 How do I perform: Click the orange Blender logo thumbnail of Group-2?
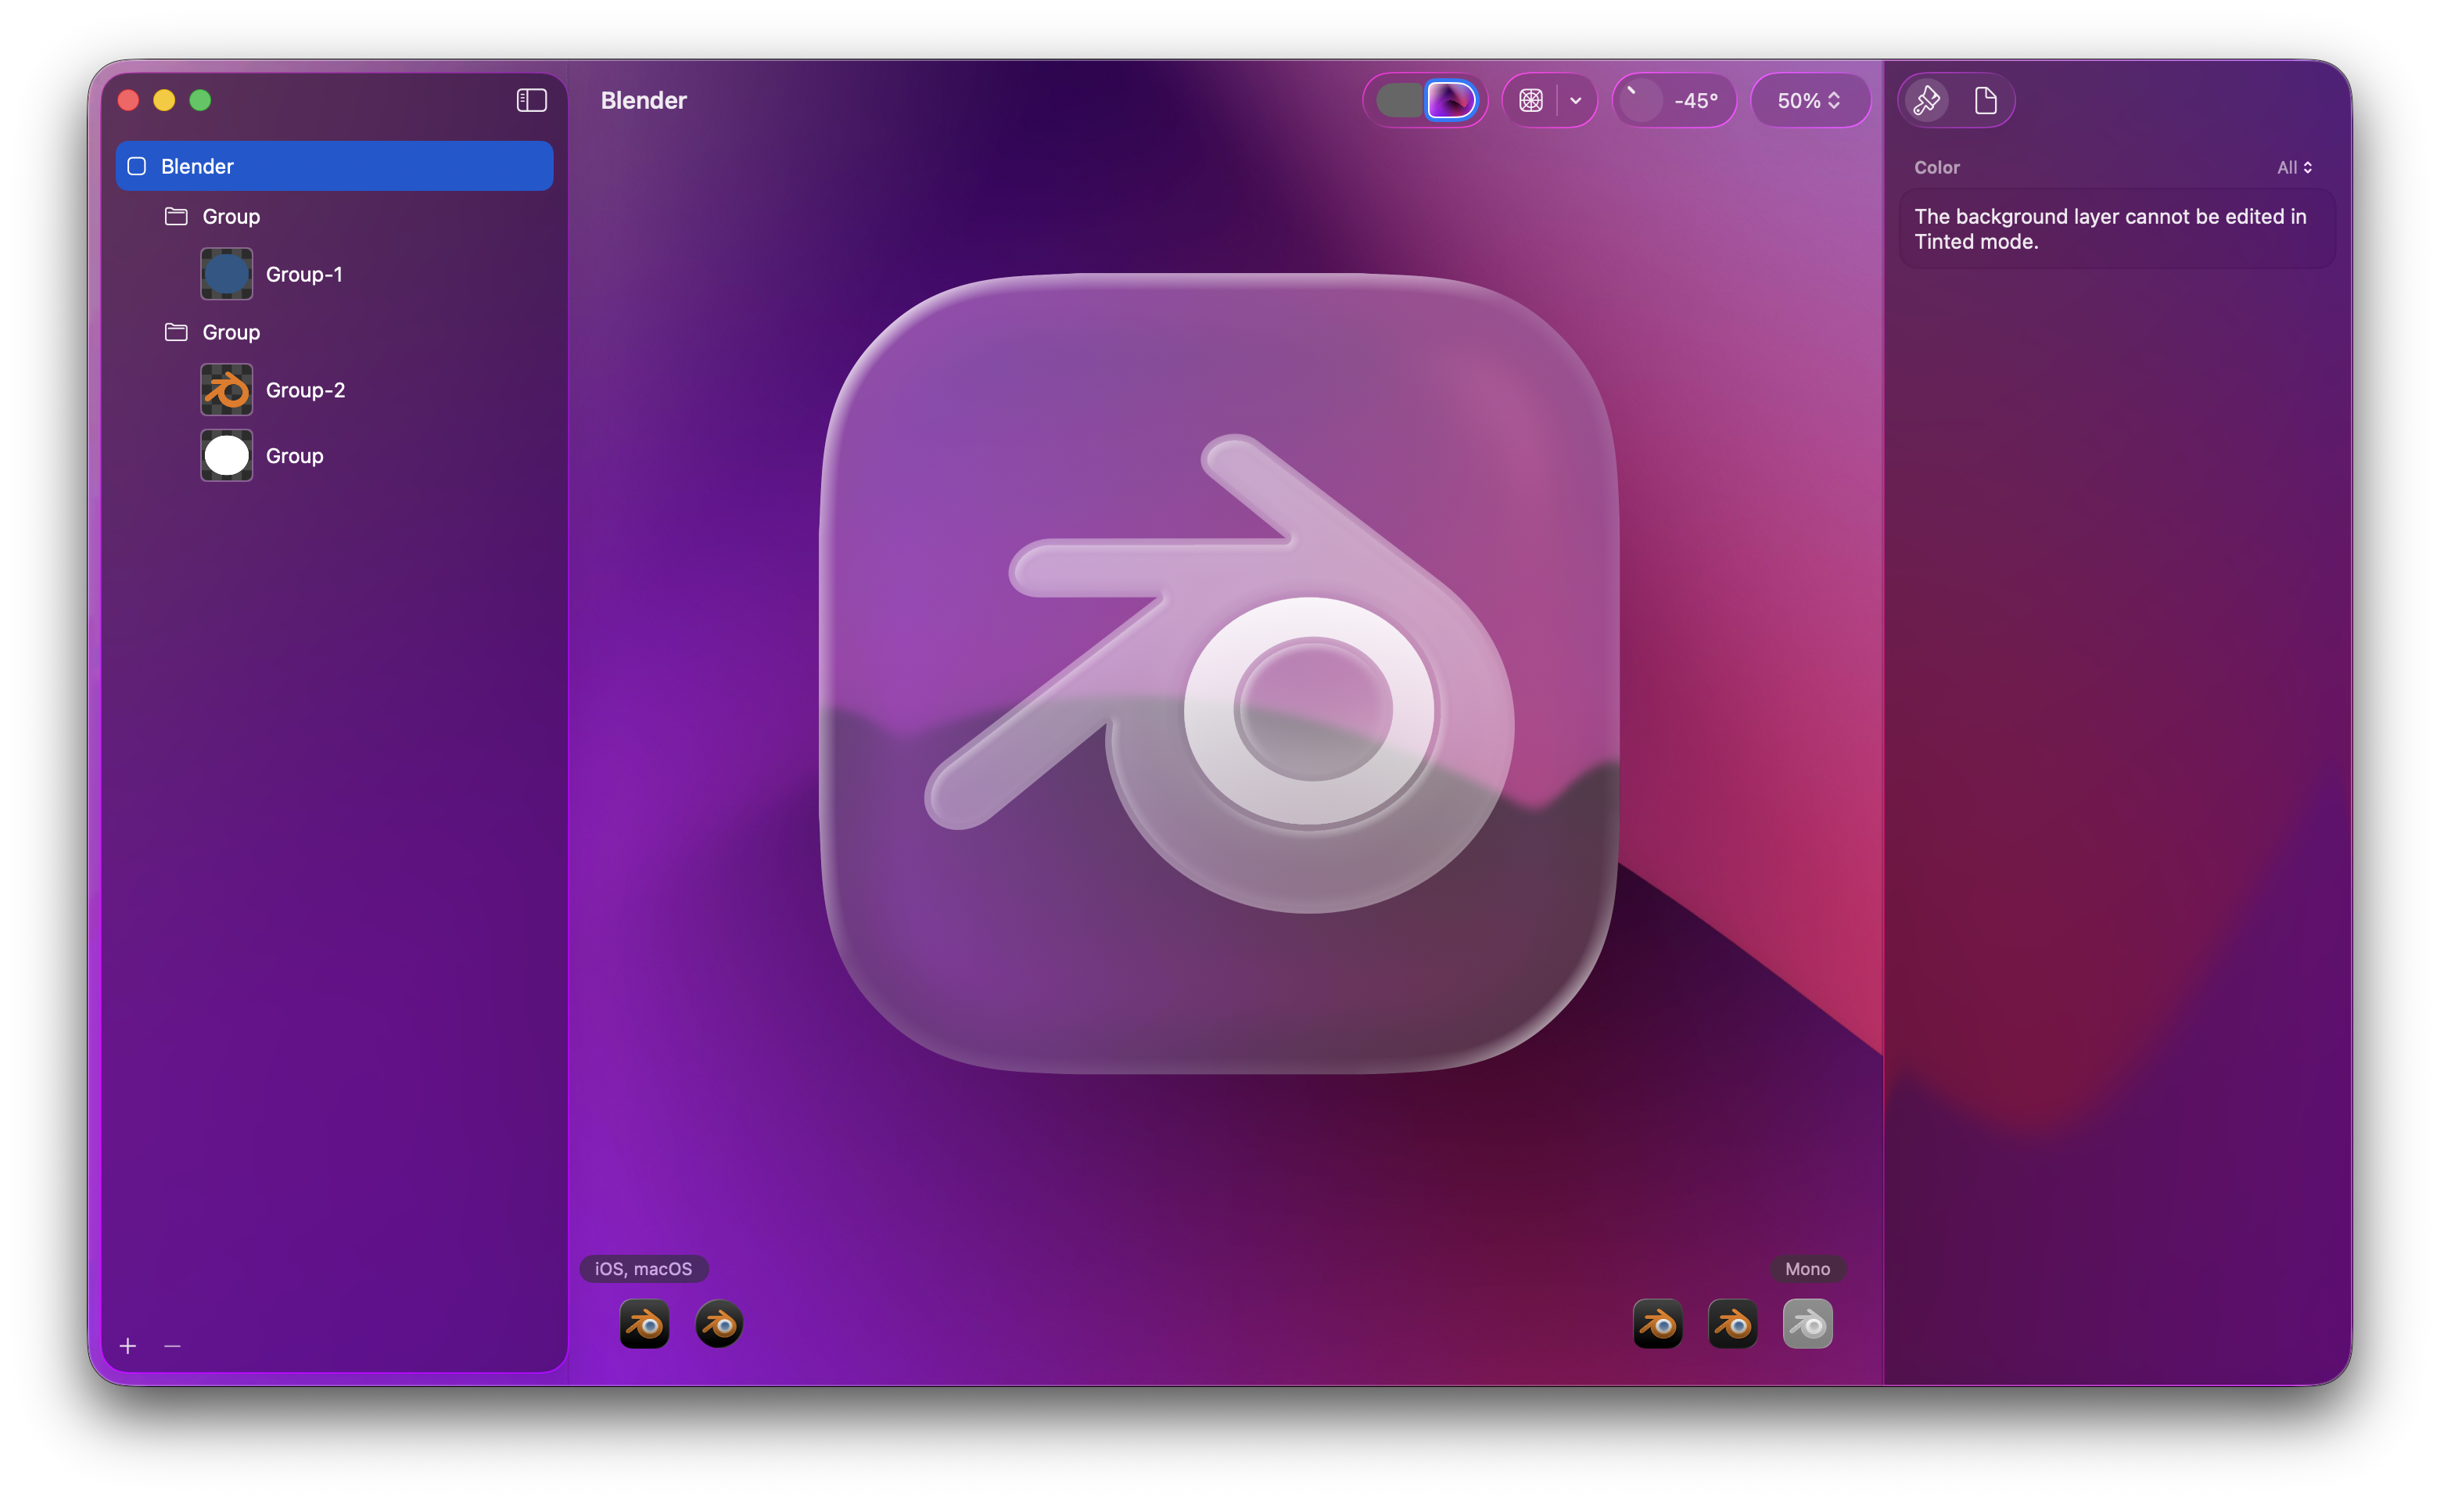coord(227,390)
